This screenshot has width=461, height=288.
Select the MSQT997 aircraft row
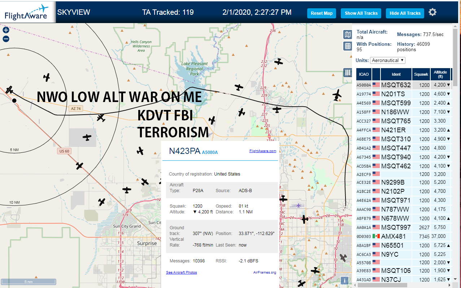(x=404, y=227)
